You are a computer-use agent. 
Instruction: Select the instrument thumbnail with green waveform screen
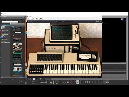click(x=17, y=55)
